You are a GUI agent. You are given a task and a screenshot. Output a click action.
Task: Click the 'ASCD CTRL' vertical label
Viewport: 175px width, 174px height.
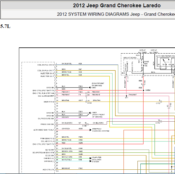[x=132, y=66]
